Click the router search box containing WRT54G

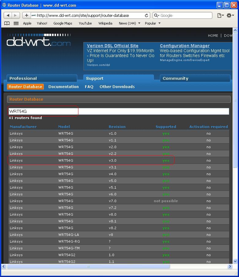(x=119, y=111)
